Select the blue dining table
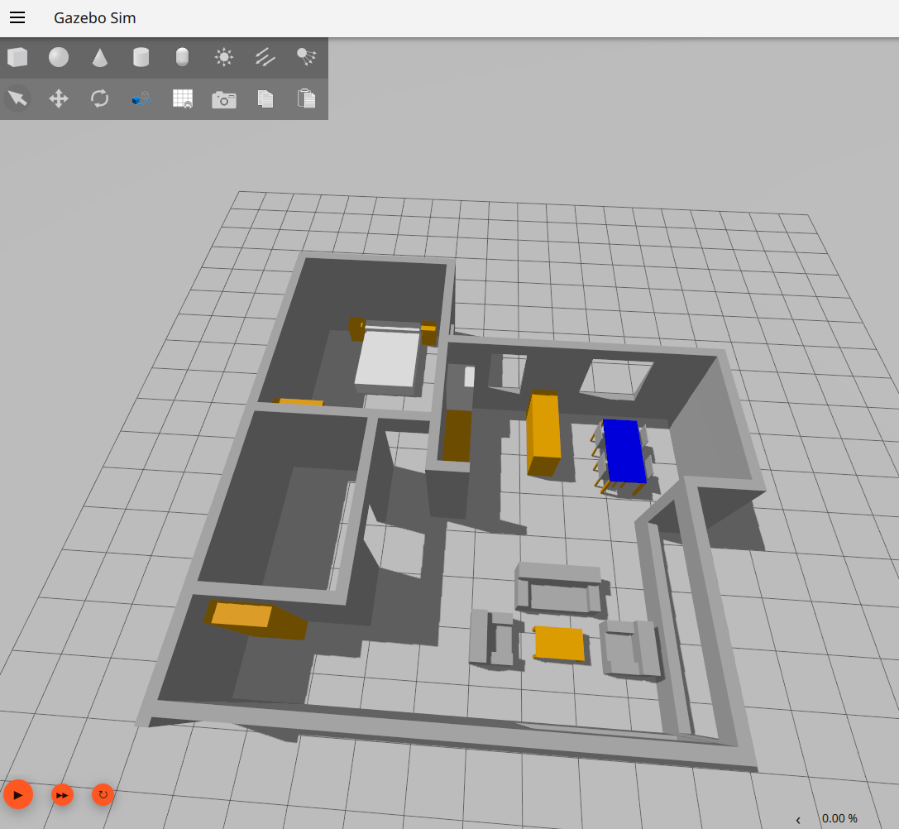The height and width of the screenshot is (829, 899). pyautogui.click(x=624, y=452)
